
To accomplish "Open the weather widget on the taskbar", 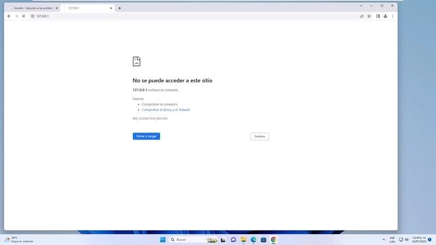I will click(19, 240).
